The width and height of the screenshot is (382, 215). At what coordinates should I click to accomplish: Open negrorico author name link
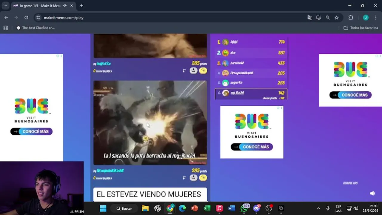[104, 64]
